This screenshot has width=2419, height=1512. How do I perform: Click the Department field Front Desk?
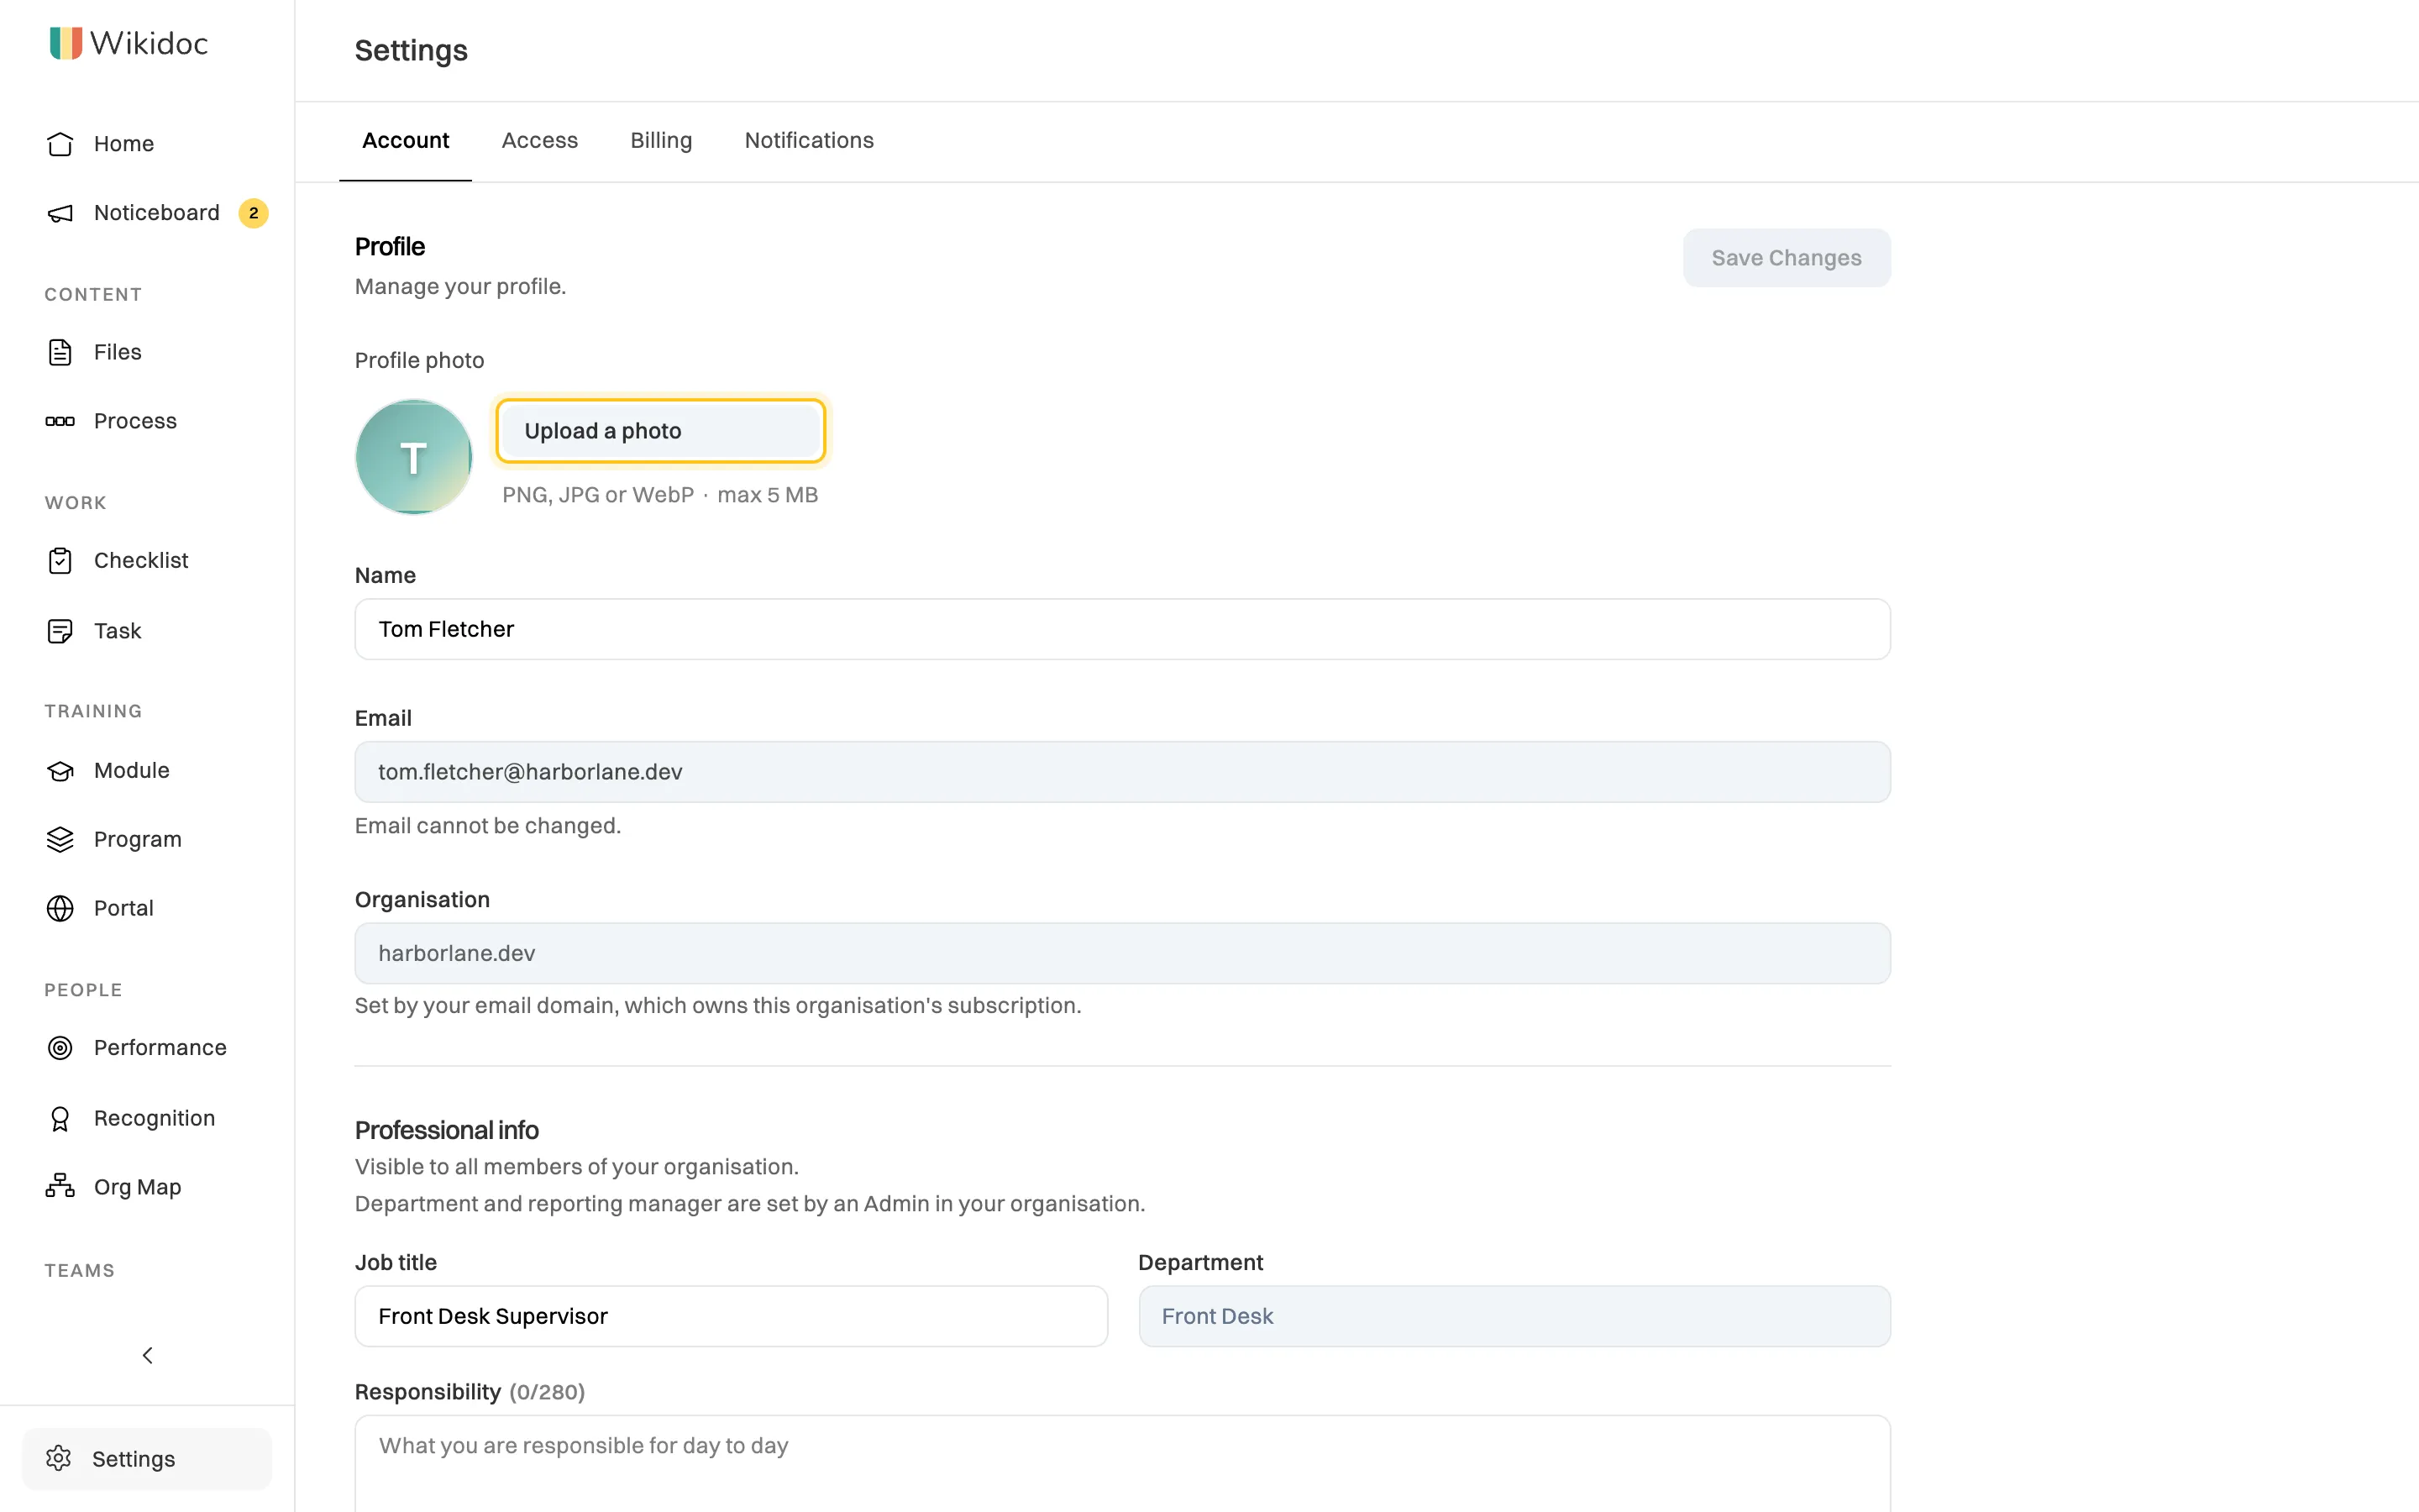tap(1514, 1316)
